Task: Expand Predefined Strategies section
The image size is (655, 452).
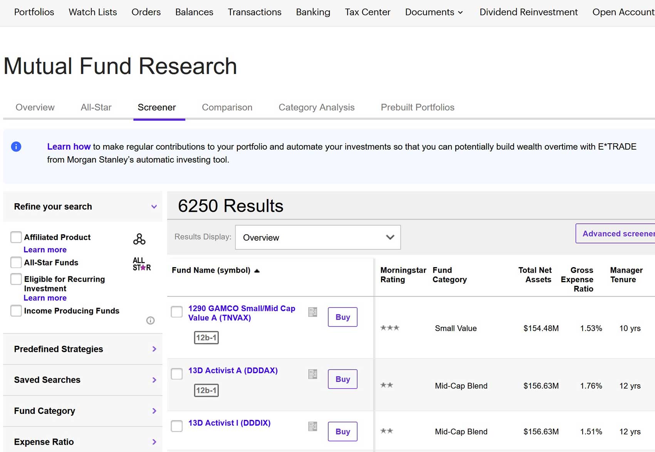Action: tap(82, 349)
